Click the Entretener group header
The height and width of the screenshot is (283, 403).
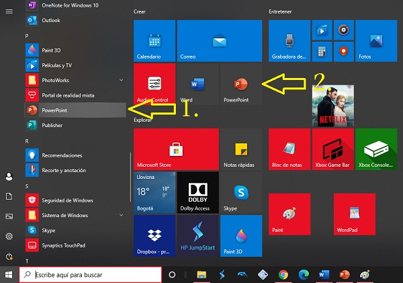pos(280,11)
